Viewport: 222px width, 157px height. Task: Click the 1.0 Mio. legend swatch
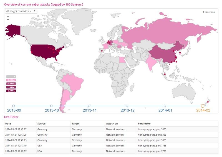(11, 83)
